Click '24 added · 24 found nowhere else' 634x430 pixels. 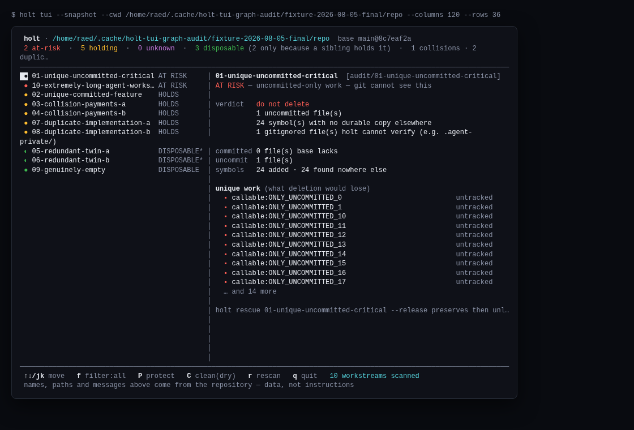coord(322,170)
